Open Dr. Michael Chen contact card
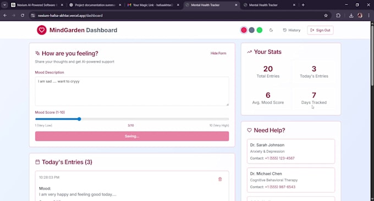 tap(291, 180)
